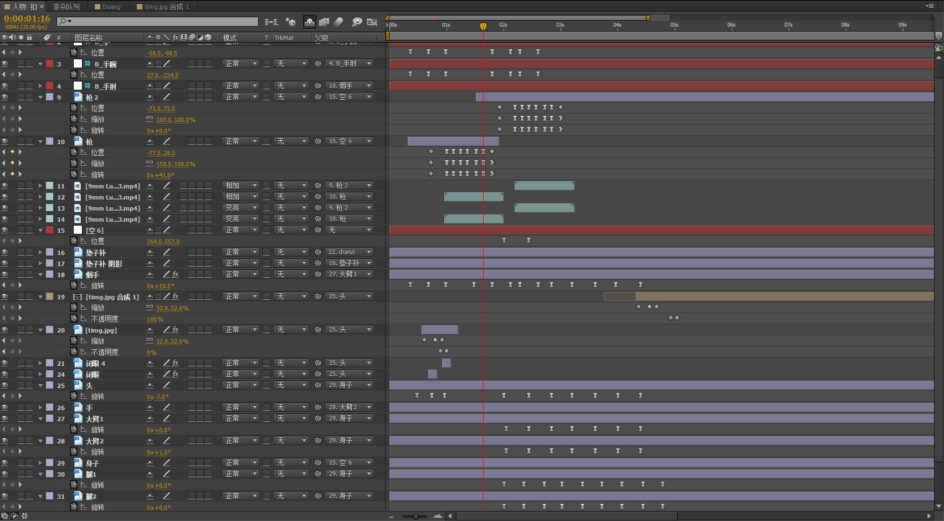Click the stopwatch for 烟手 旋转 property

(x=74, y=285)
